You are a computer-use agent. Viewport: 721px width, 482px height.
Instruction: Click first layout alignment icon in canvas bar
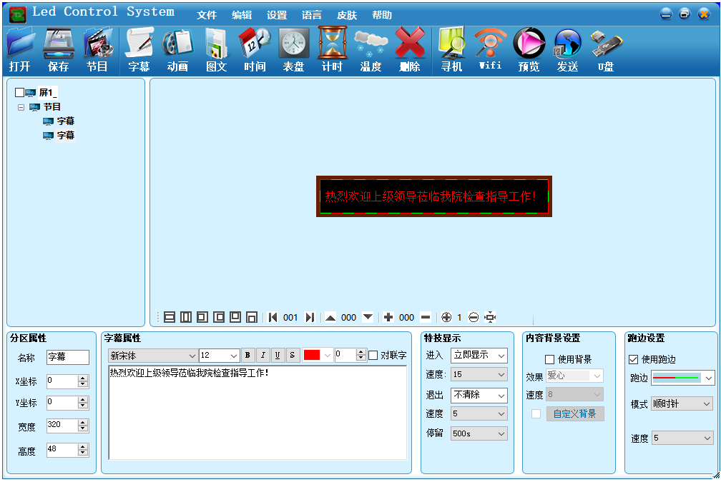coord(170,317)
